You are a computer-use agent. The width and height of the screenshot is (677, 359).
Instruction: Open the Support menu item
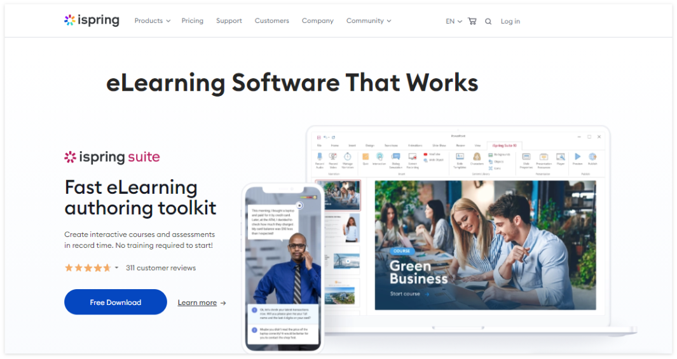point(229,21)
